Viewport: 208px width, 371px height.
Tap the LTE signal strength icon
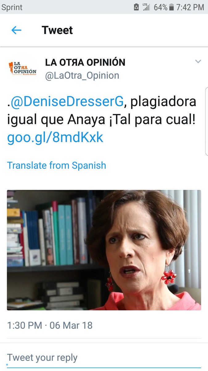pos(146,7)
